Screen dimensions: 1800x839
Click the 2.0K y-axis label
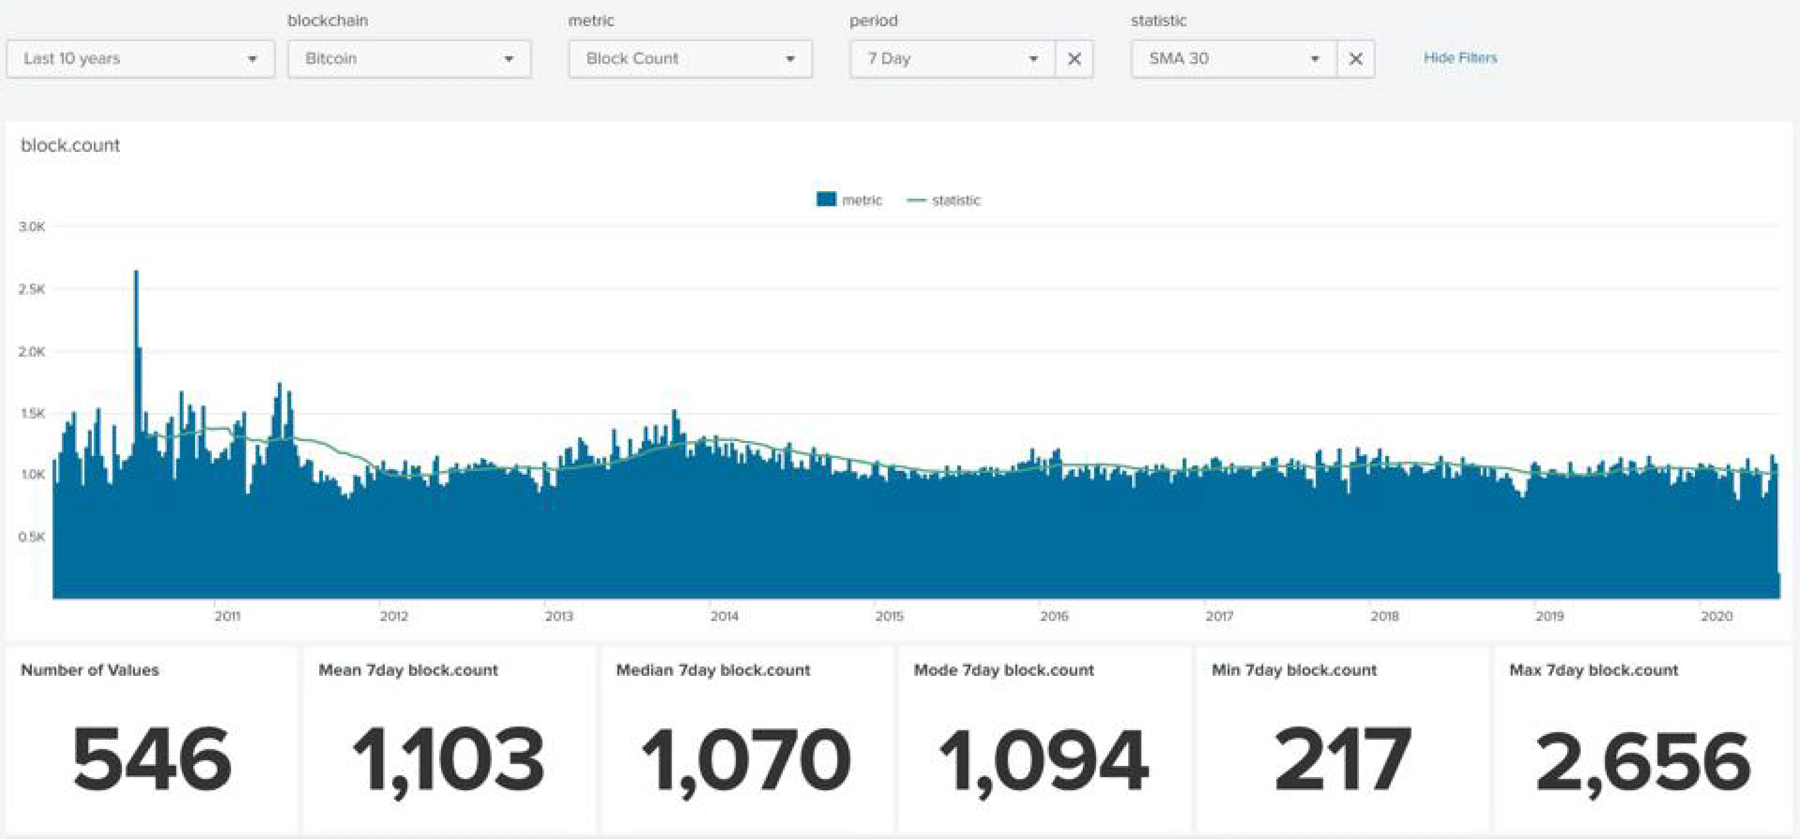point(32,352)
